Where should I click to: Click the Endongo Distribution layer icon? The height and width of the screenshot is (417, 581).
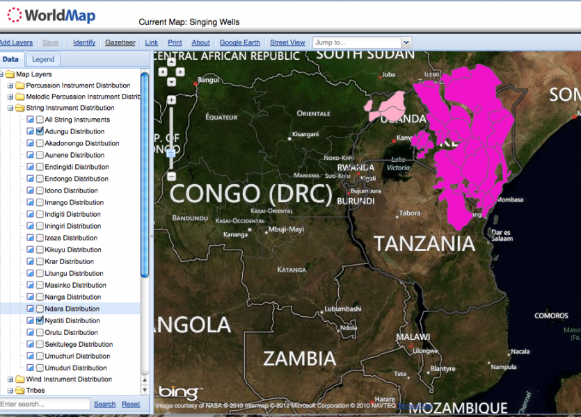click(31, 179)
